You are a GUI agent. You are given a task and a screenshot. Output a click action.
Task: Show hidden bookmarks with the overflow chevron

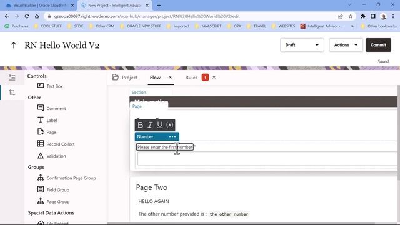pos(352,26)
